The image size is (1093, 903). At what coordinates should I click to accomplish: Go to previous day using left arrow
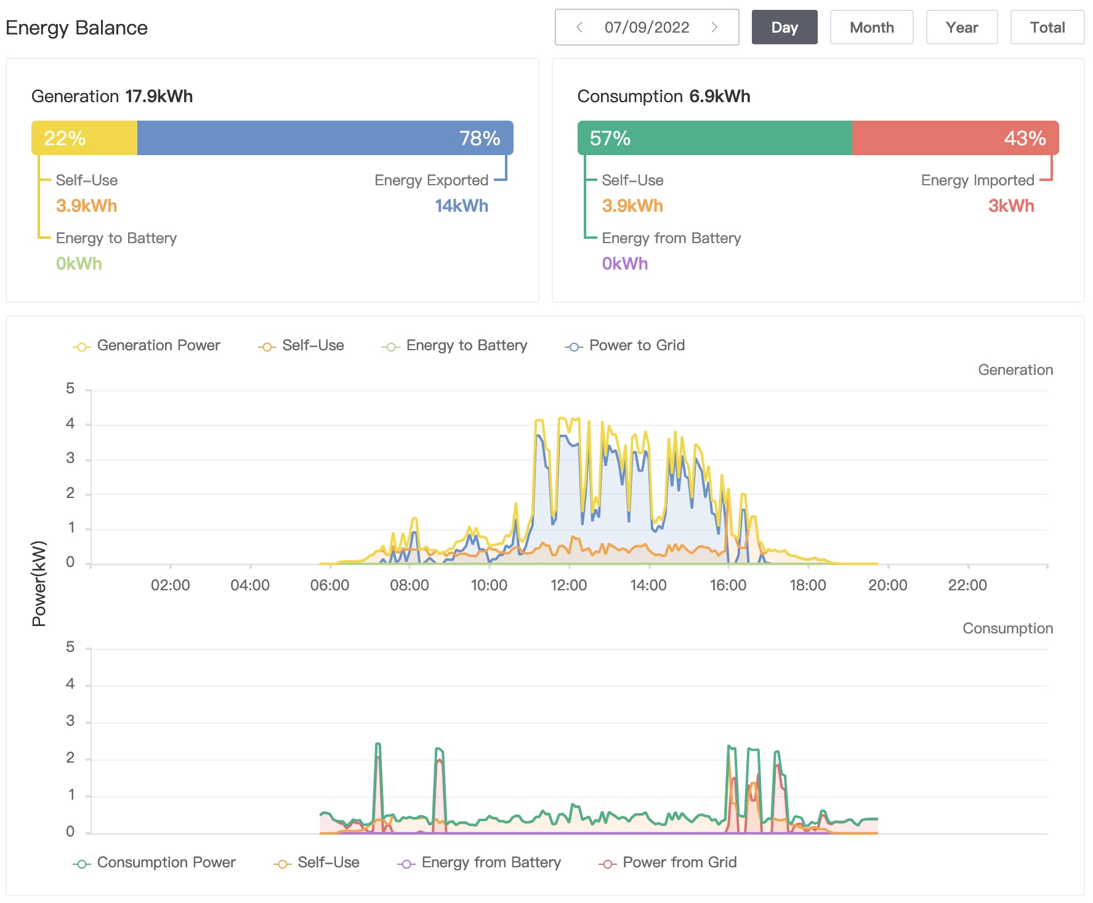(579, 27)
